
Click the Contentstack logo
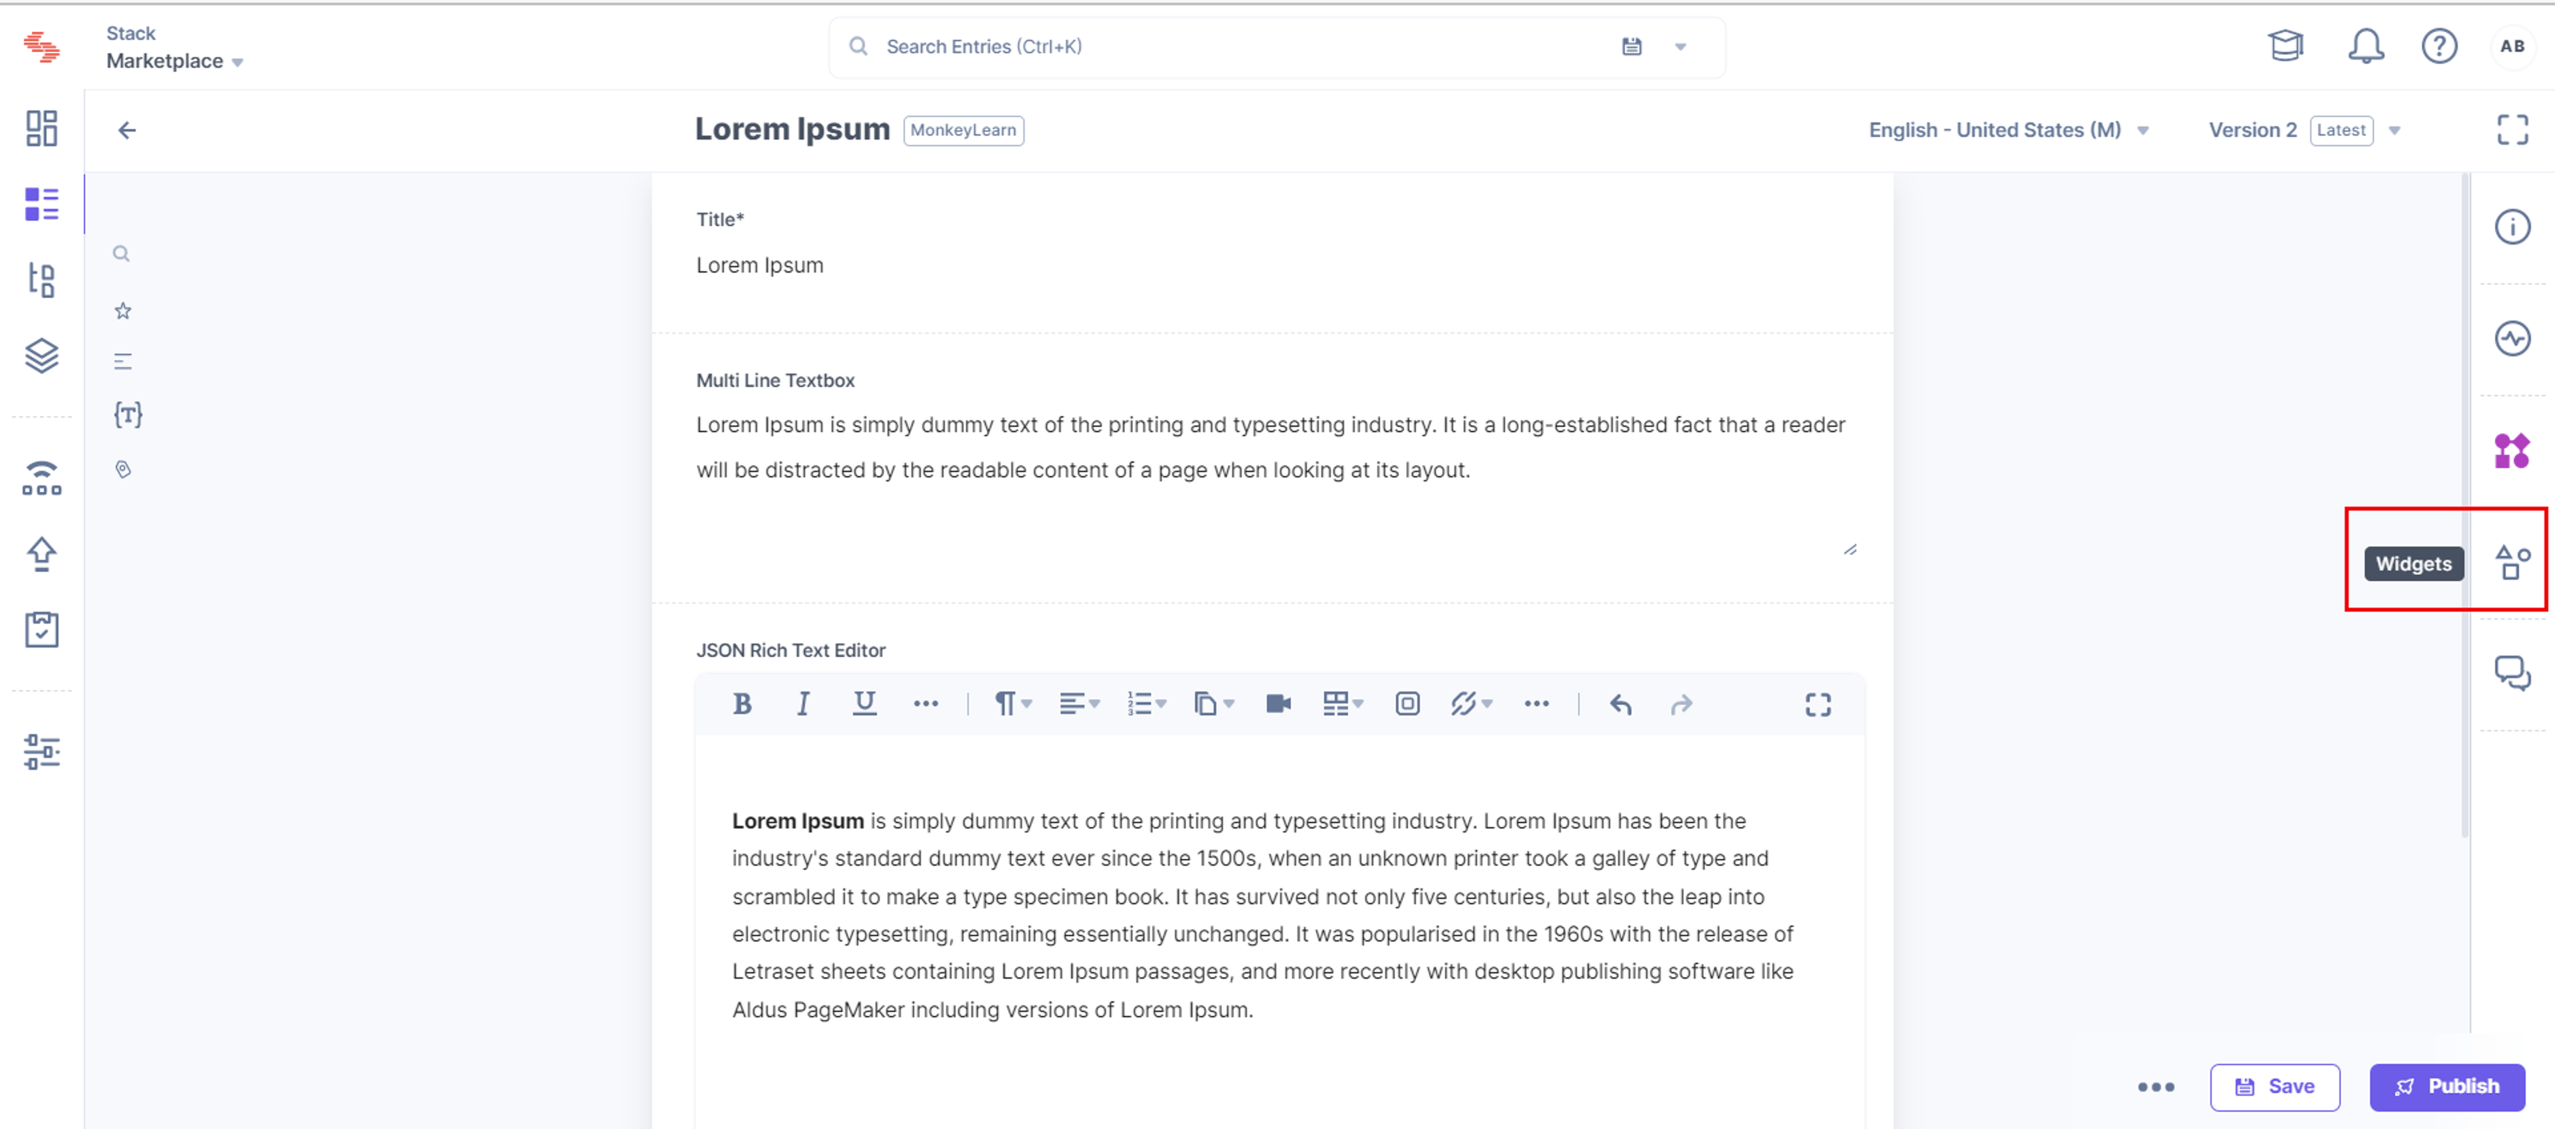click(42, 47)
